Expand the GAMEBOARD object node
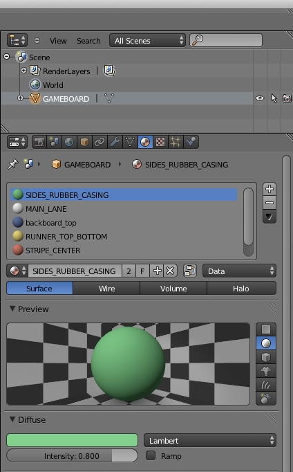The image size is (293, 472). coord(20,98)
